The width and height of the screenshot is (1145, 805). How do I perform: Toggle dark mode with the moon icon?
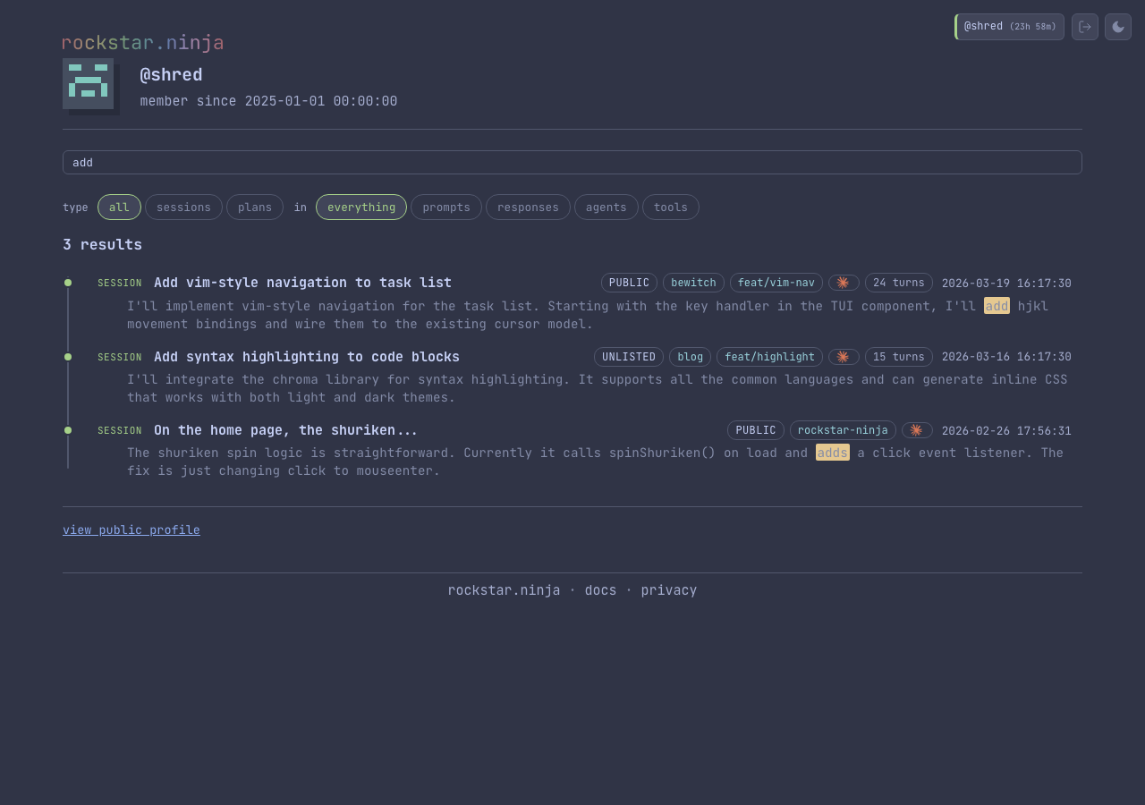[1117, 27]
